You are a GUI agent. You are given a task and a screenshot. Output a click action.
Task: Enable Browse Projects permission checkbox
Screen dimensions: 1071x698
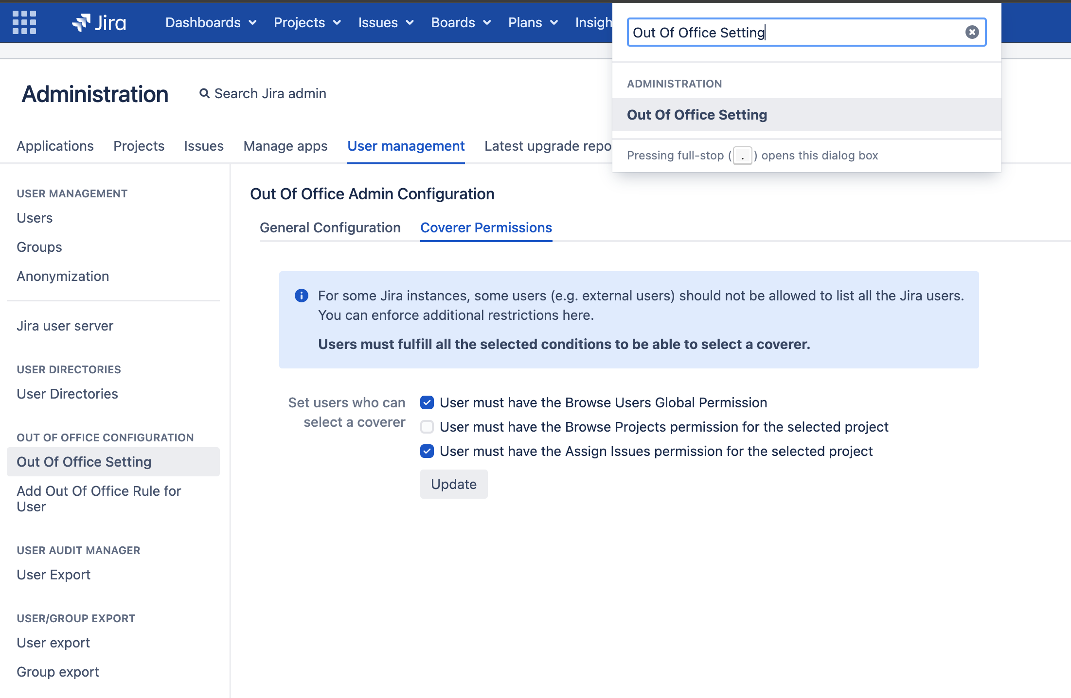(427, 427)
